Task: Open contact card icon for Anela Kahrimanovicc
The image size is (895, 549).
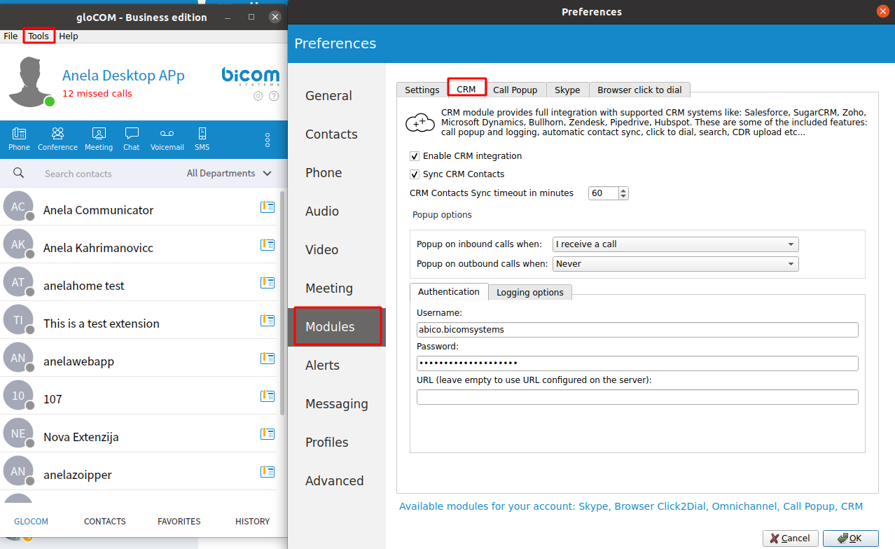Action: click(x=267, y=244)
